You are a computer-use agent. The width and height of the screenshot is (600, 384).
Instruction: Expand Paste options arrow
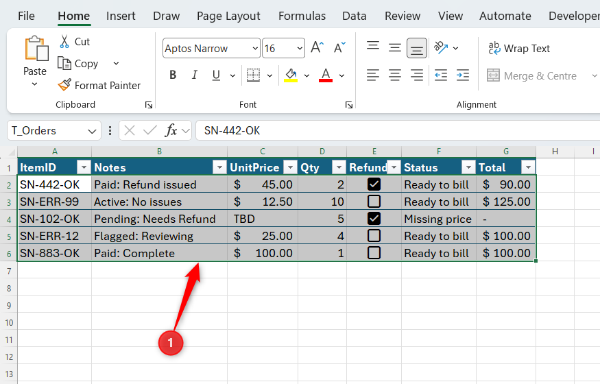(x=34, y=84)
